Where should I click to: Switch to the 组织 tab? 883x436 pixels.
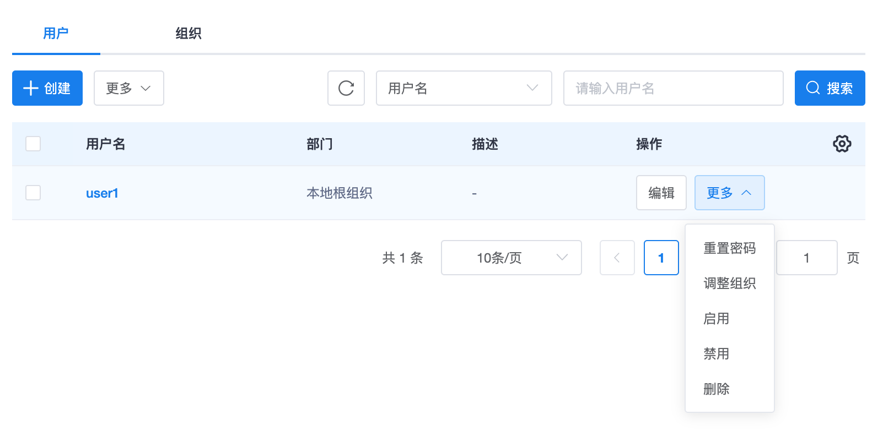coord(189,34)
